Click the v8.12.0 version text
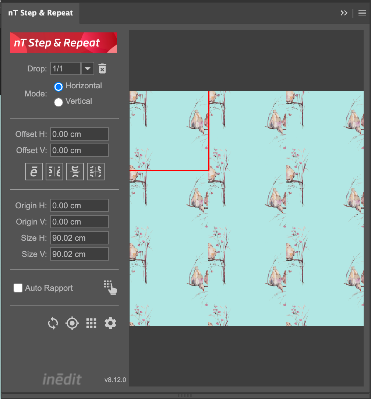 click(x=115, y=380)
